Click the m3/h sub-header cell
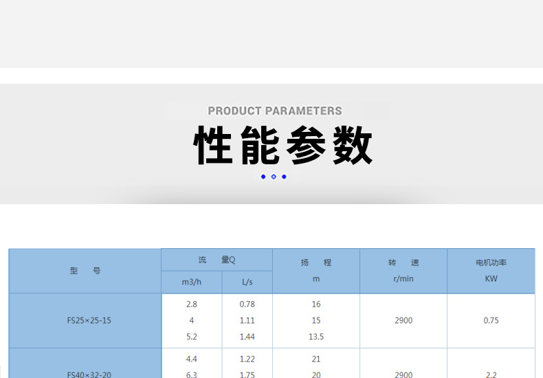The image size is (543, 378). click(192, 282)
